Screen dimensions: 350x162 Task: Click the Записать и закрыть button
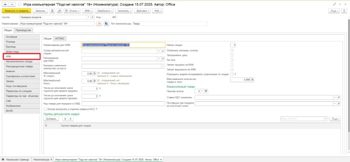16,11
